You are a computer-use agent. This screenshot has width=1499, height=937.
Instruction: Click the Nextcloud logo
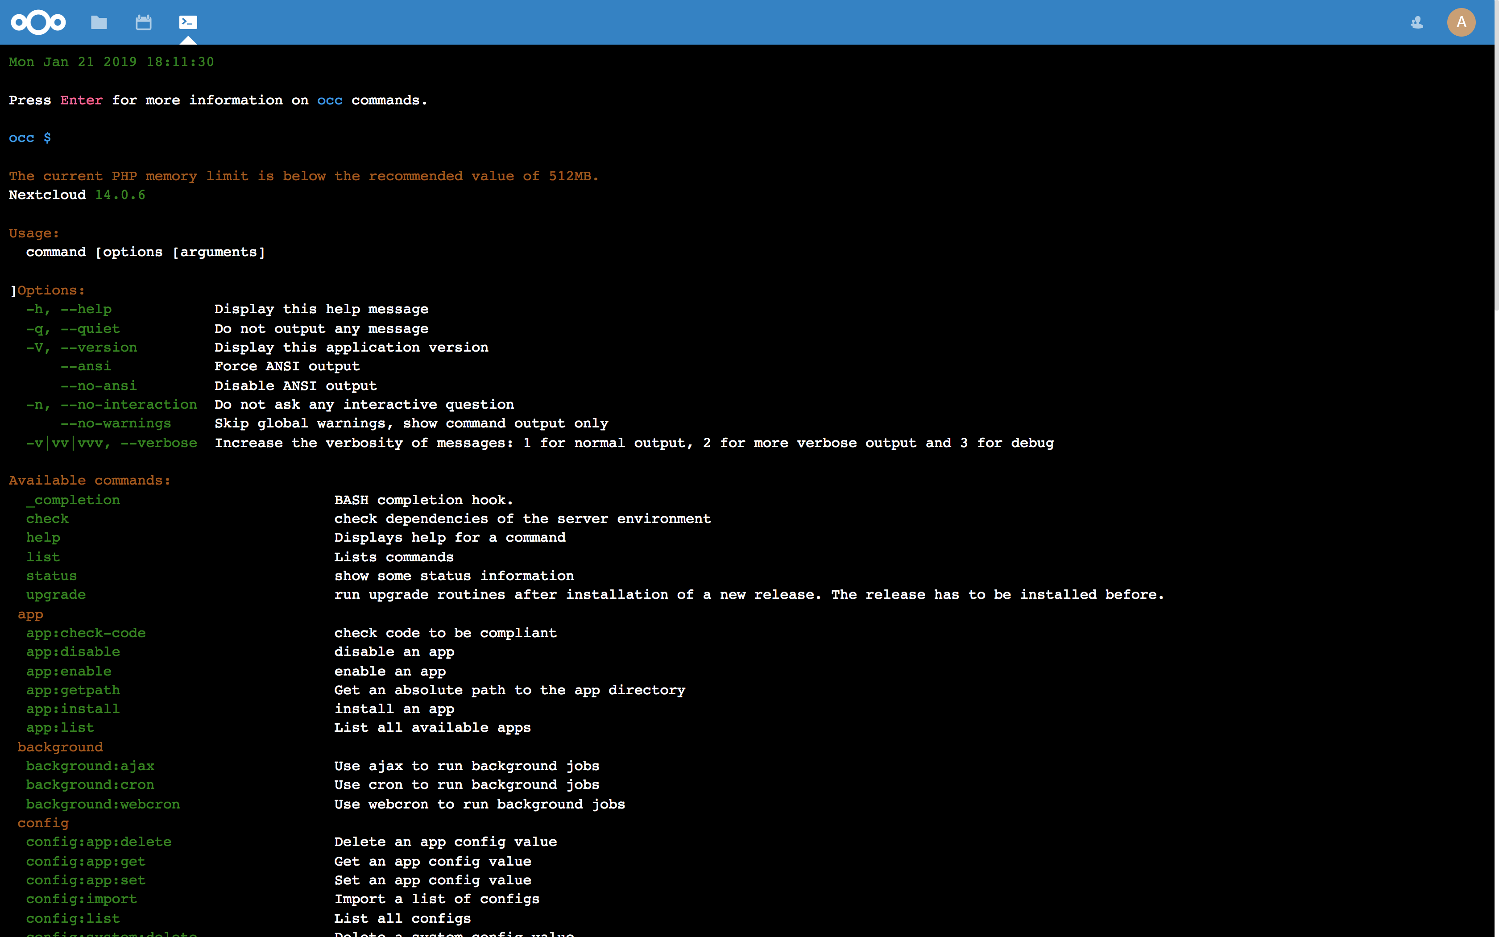click(38, 22)
